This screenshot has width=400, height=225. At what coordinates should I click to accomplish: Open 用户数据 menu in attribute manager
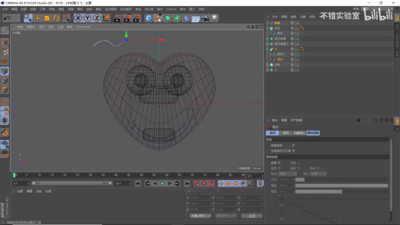296,120
